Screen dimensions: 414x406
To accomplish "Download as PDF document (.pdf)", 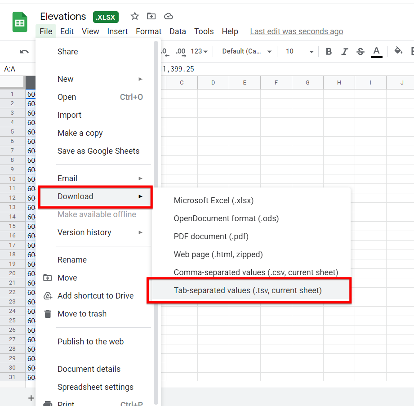I will [251, 236].
